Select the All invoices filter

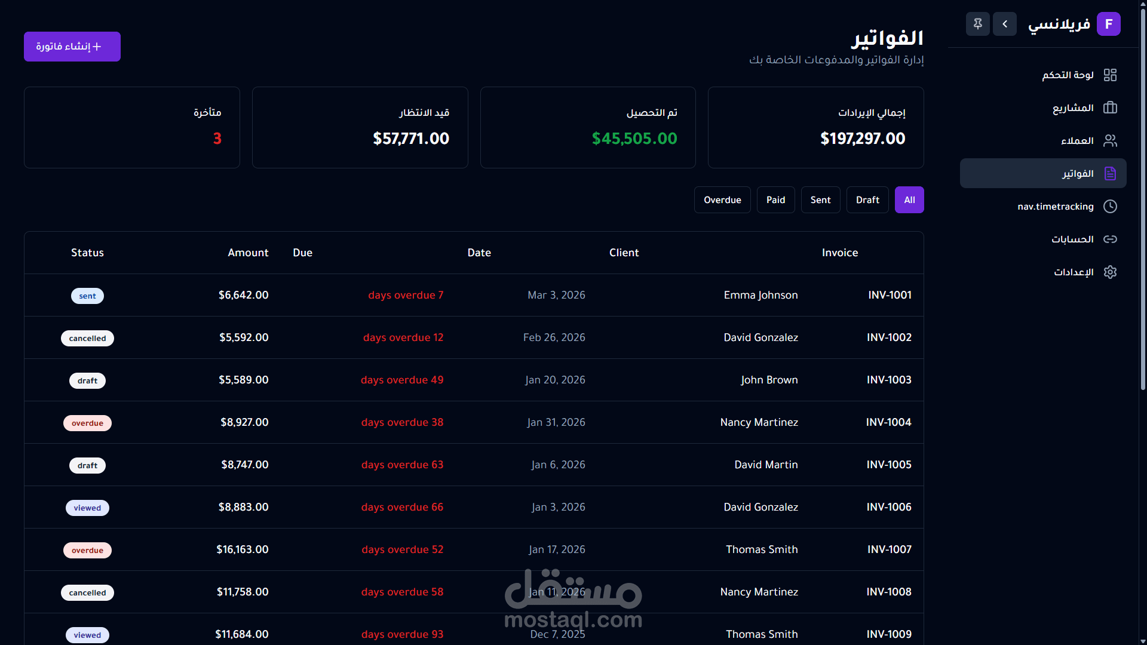tap(909, 200)
